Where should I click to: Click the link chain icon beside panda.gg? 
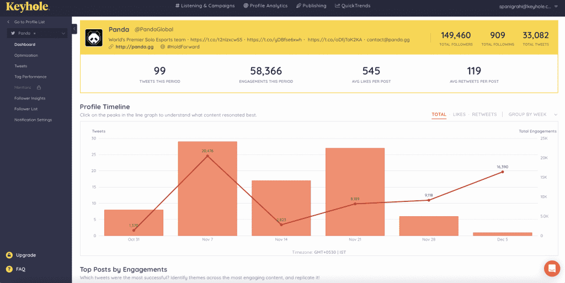pos(111,47)
